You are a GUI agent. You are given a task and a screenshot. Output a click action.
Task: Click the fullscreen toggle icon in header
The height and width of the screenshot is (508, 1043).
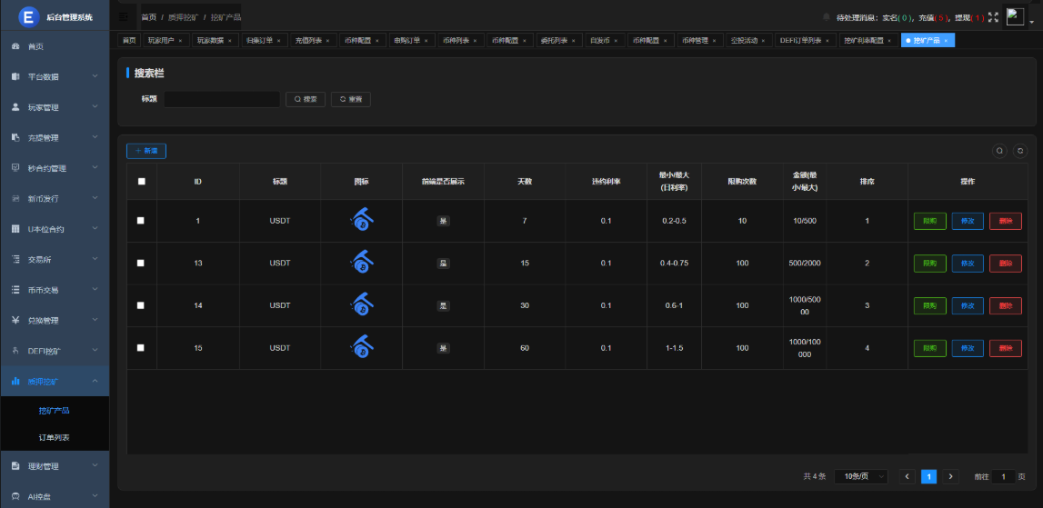[993, 17]
